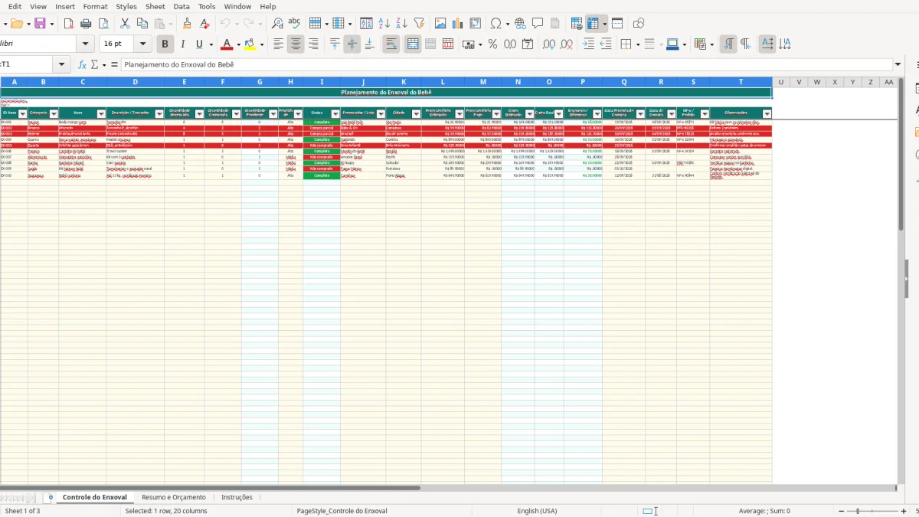Open the font size dropdown

point(143,44)
